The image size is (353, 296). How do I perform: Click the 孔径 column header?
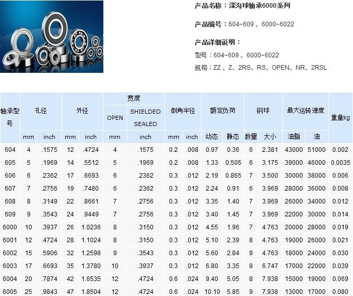click(41, 111)
